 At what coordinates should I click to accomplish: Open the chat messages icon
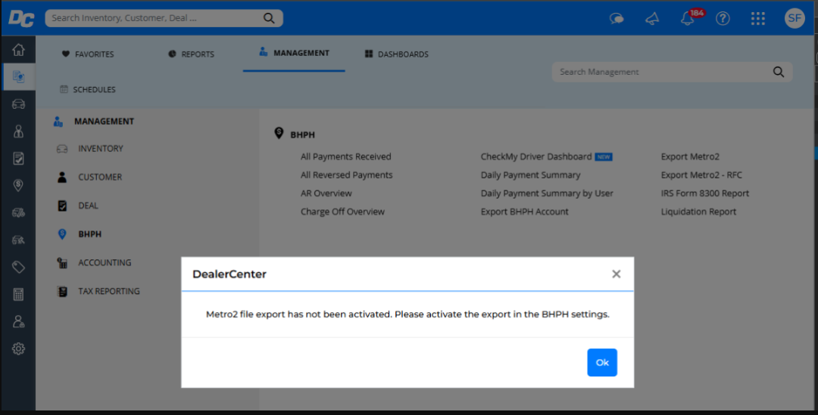click(x=617, y=19)
